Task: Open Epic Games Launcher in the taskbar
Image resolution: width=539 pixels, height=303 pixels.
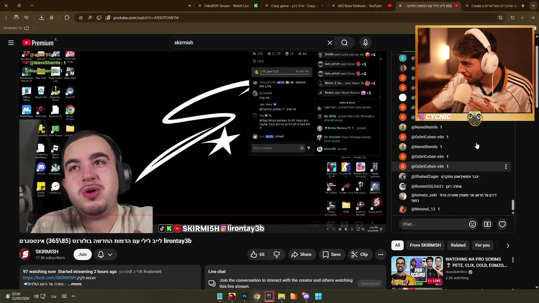Action: 269,296
